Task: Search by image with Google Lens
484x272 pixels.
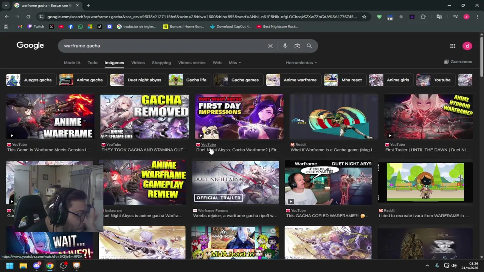Action: 297,46
